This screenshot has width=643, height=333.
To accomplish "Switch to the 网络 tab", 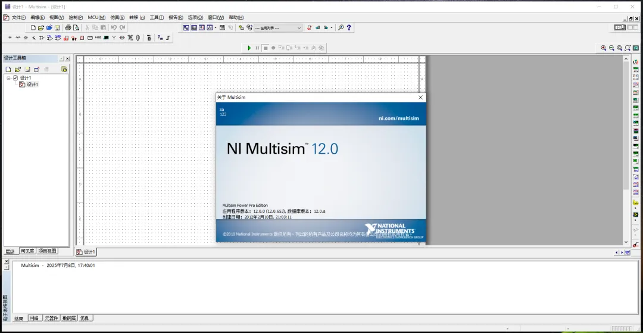I will (35, 318).
